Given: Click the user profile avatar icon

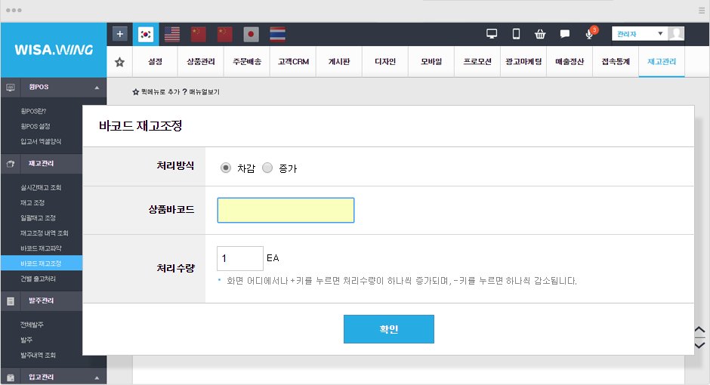Looking at the screenshot, I should (676, 33).
